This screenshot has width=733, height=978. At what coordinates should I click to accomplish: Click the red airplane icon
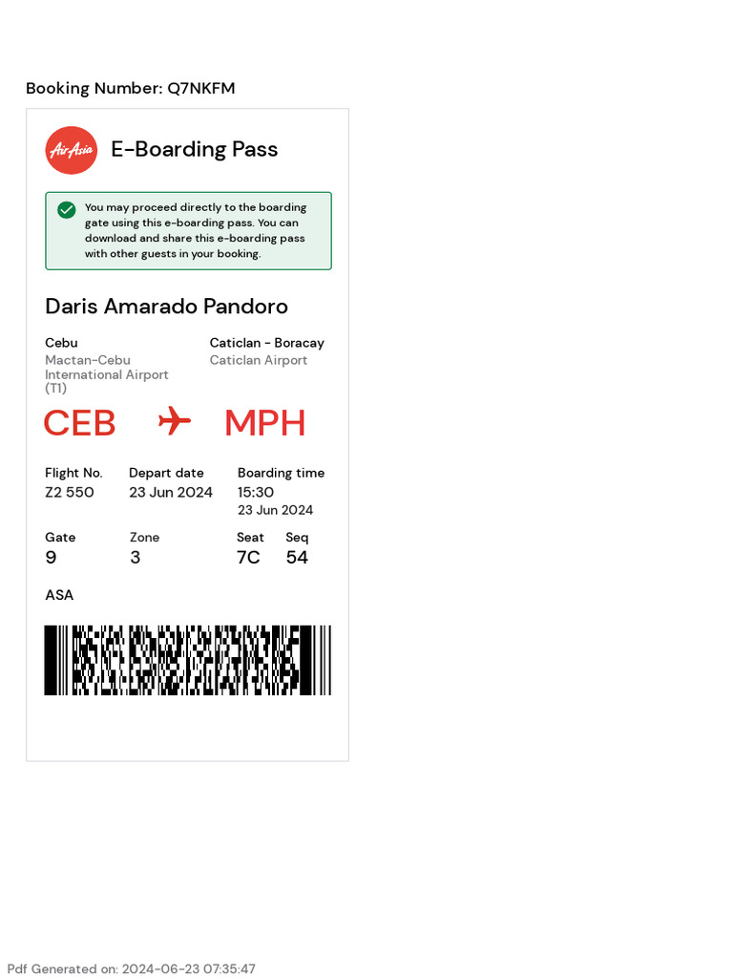point(175,420)
